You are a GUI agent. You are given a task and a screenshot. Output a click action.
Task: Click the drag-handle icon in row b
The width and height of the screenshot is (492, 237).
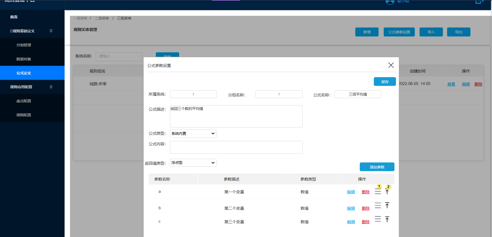(378, 205)
